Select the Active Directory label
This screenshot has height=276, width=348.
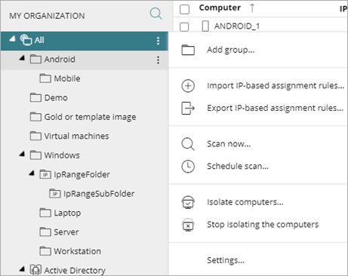(x=75, y=271)
